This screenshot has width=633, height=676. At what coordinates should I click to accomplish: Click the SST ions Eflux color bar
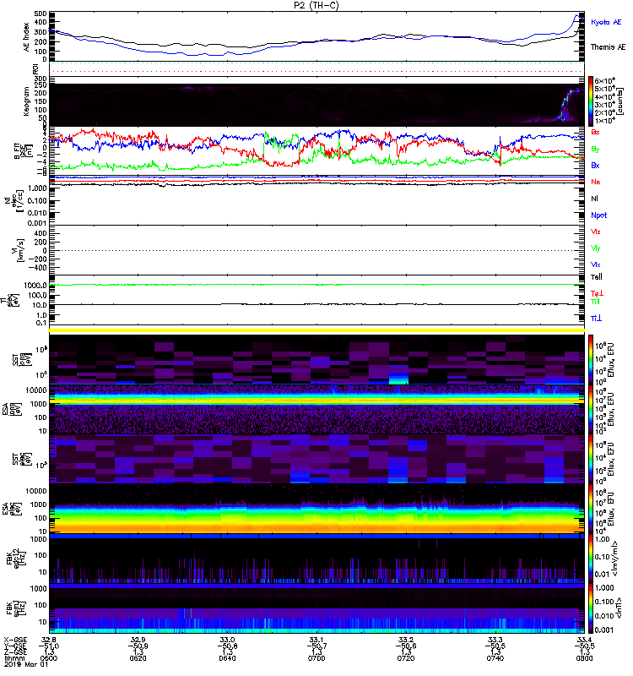[591, 360]
